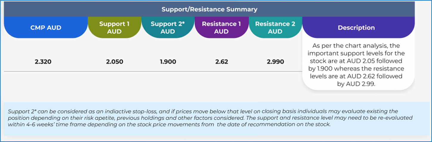
Task: Click the olive Support 1 AUD header
Action: click(x=114, y=28)
